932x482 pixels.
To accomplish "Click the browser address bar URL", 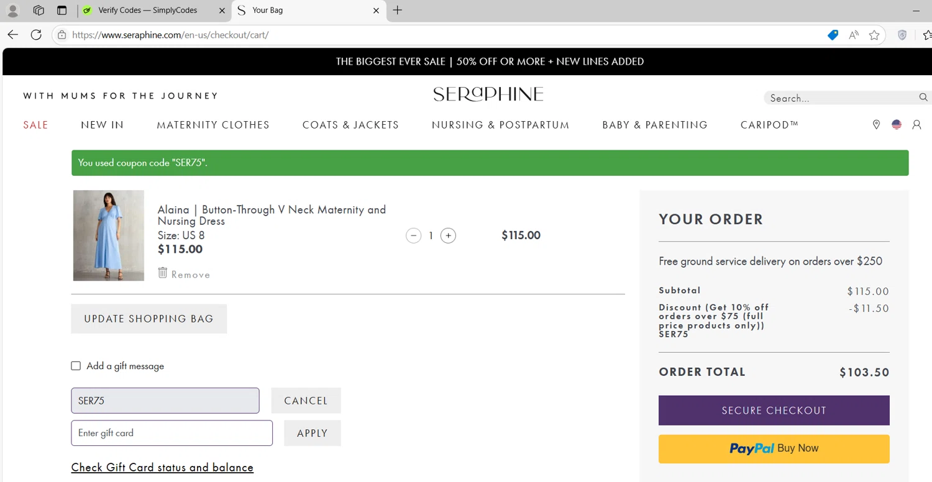I will point(170,35).
